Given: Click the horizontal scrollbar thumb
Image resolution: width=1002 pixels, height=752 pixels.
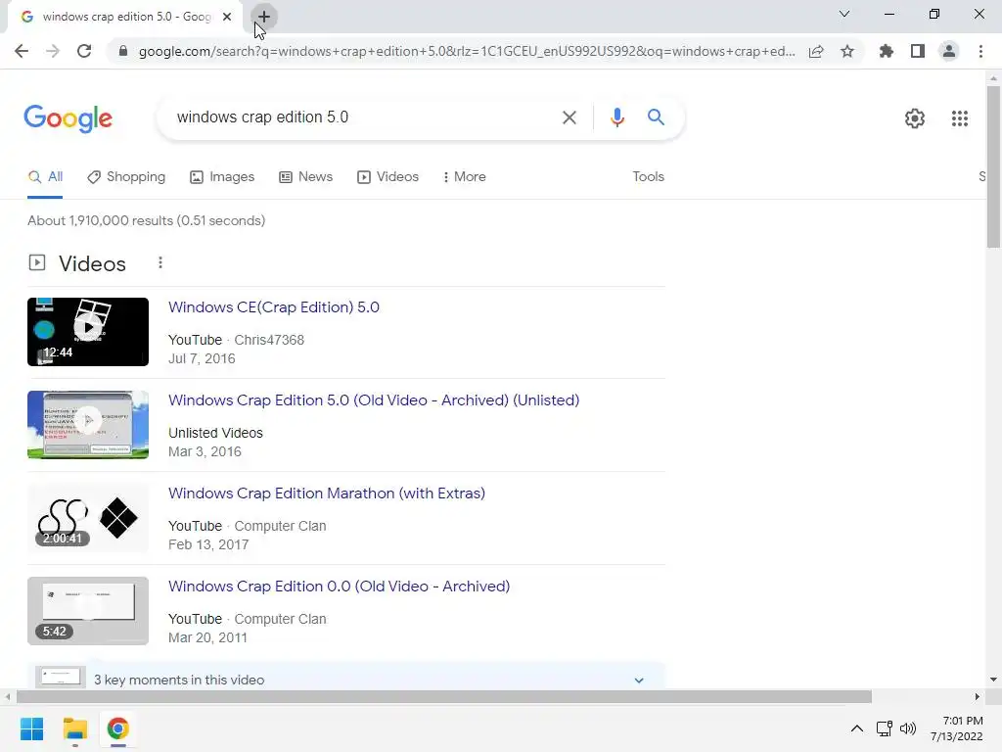Looking at the screenshot, I should pos(444,696).
